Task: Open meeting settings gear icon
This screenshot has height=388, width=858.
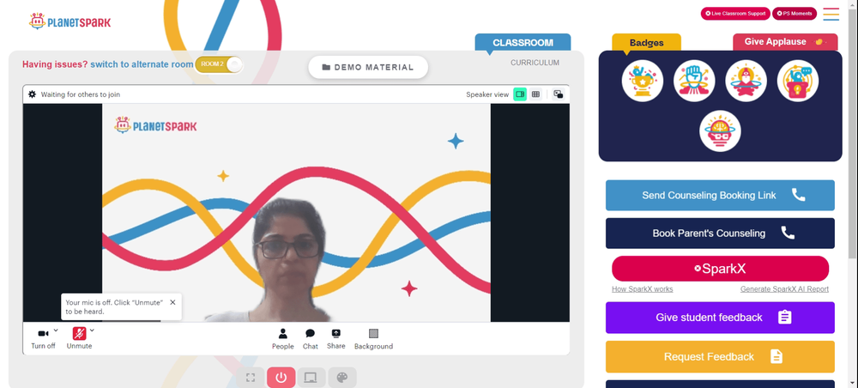Action: pyautogui.click(x=33, y=94)
